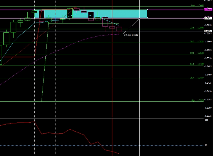
Task: Click the '61.8 1.3489' Fibonacci label
Action: pyautogui.click(x=197, y=64)
